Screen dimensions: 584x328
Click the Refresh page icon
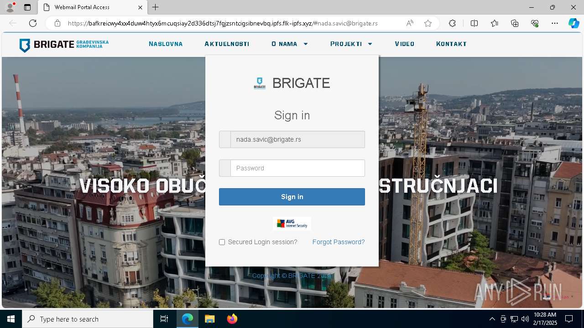pos(33,23)
